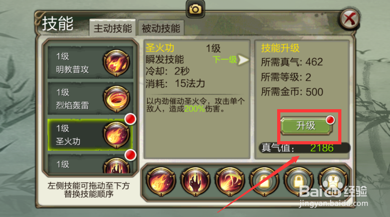Select the partially visible fourth skill row

tap(90, 164)
